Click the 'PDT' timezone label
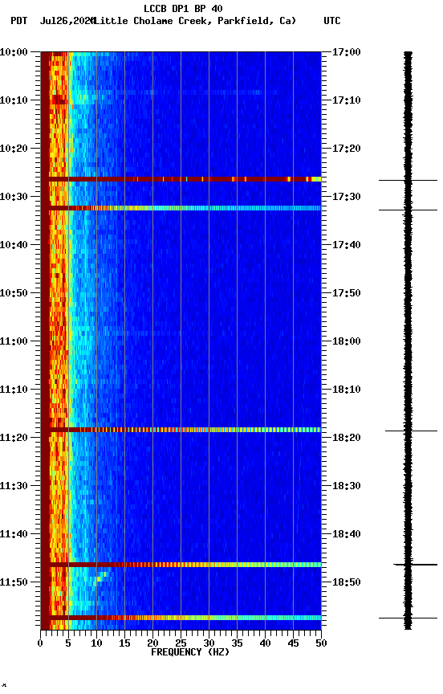 pyautogui.click(x=18, y=21)
